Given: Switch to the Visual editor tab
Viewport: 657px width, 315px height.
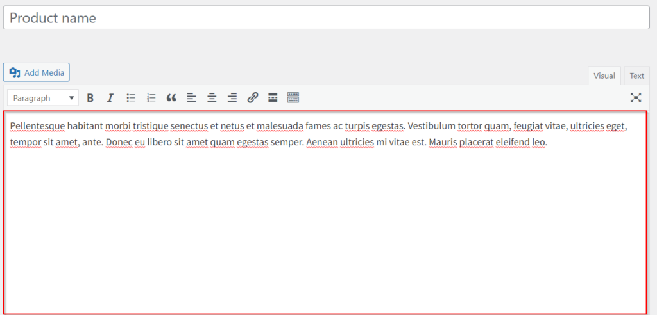Looking at the screenshot, I should (x=604, y=76).
